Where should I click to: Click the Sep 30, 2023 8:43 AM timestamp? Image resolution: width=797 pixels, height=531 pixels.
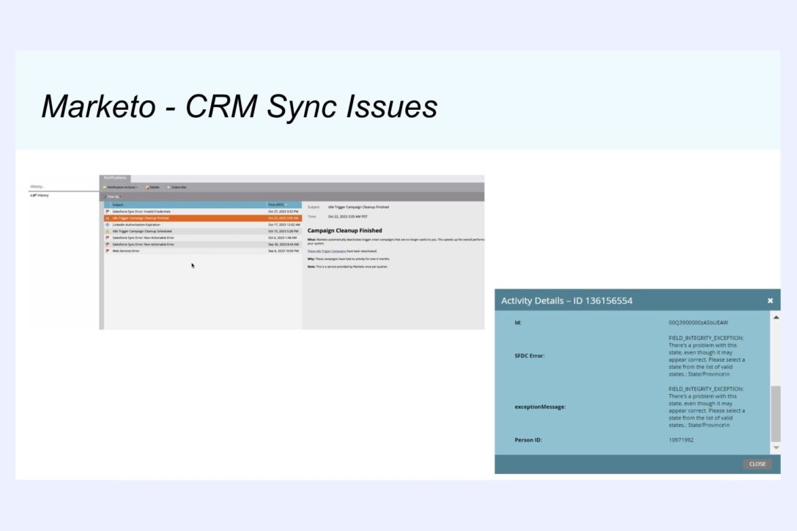(x=283, y=245)
